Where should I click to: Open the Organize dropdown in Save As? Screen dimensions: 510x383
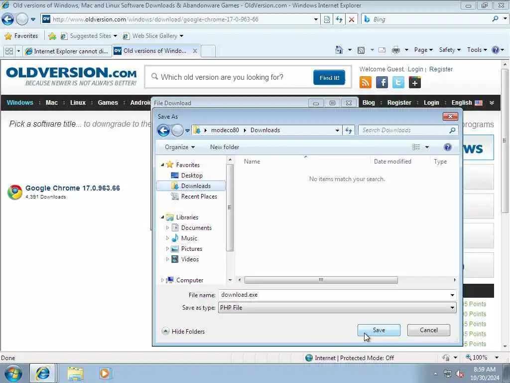(180, 147)
